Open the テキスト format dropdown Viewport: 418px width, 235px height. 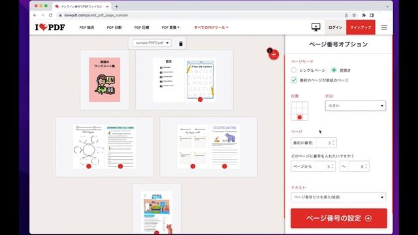point(338,197)
